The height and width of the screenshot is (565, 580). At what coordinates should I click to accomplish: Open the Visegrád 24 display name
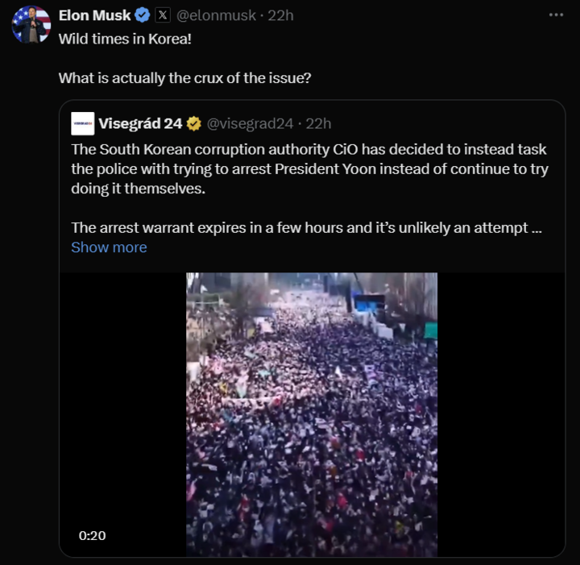140,123
